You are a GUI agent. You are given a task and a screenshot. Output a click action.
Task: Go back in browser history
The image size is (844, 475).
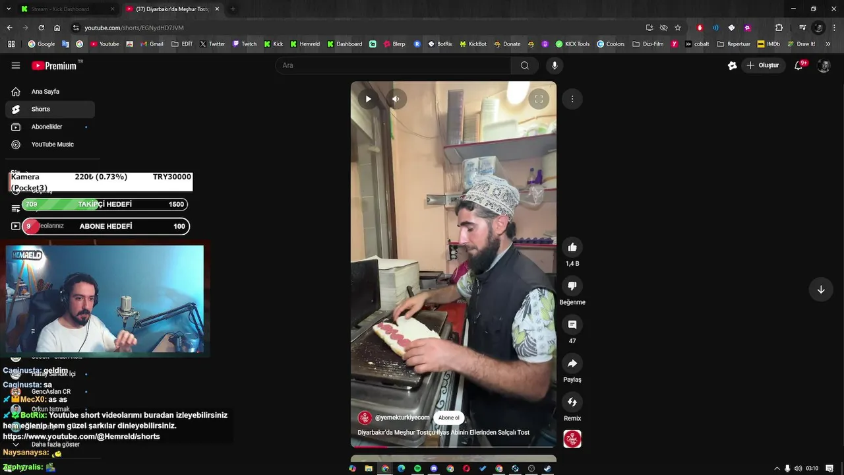(x=9, y=28)
